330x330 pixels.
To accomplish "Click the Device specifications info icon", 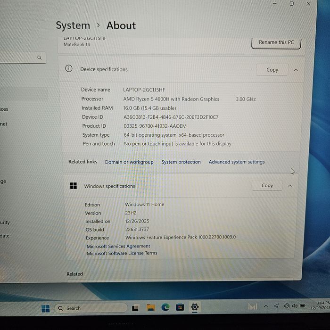I will pos(69,68).
